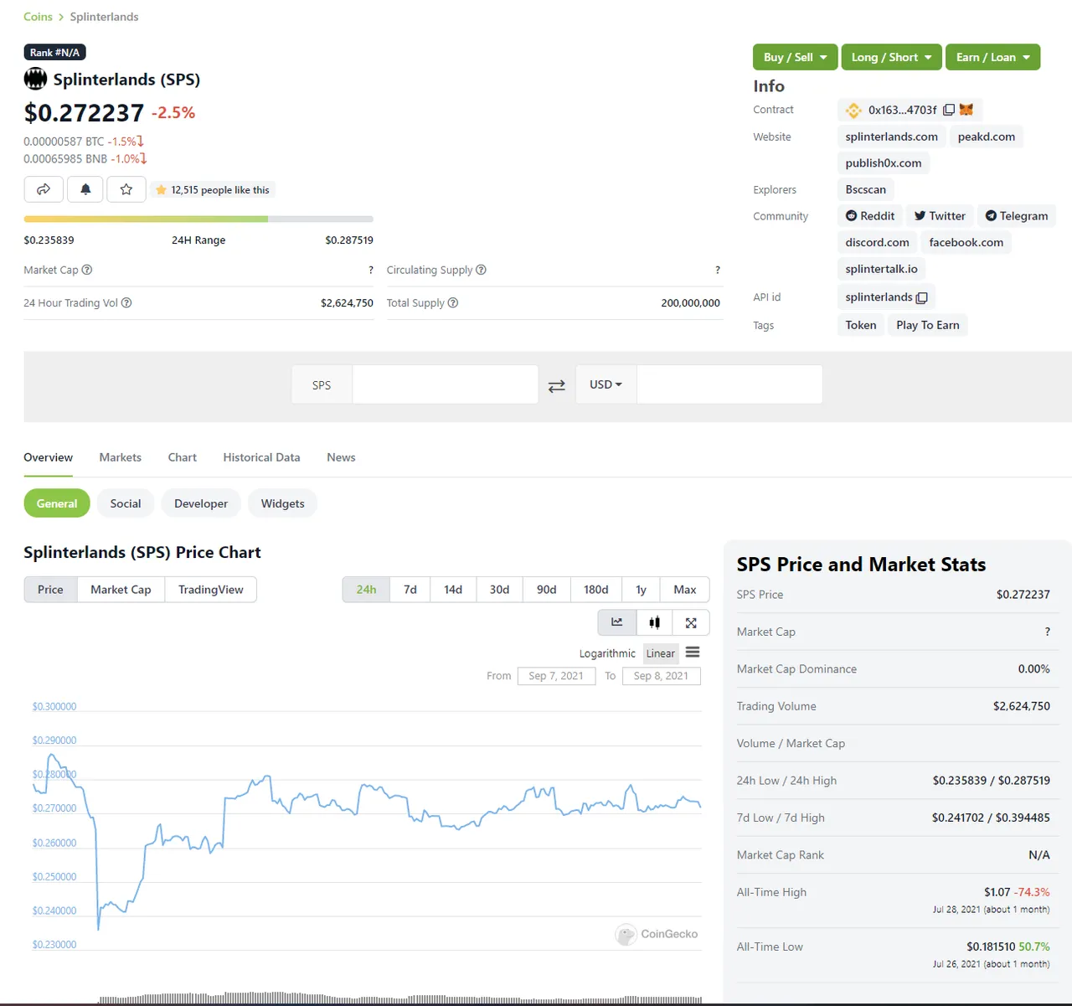
Task: Open the splinterlands.com website link
Action: [892, 137]
